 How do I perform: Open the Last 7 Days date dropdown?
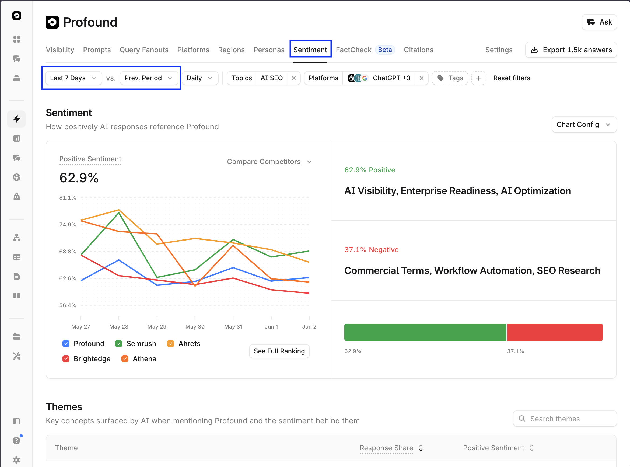tap(73, 78)
